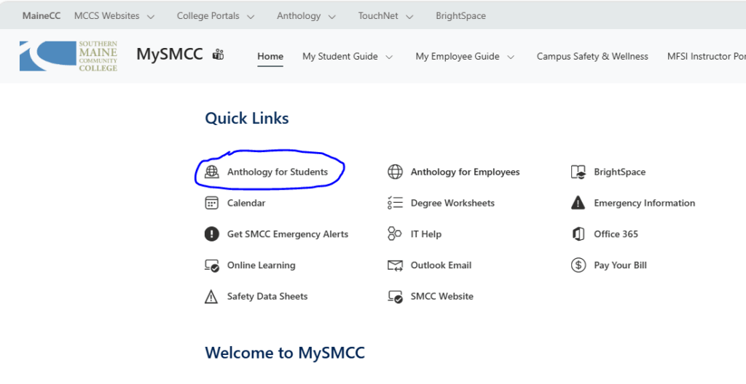Click the Anthology for Employees globe icon
The width and height of the screenshot is (746, 384).
click(395, 172)
